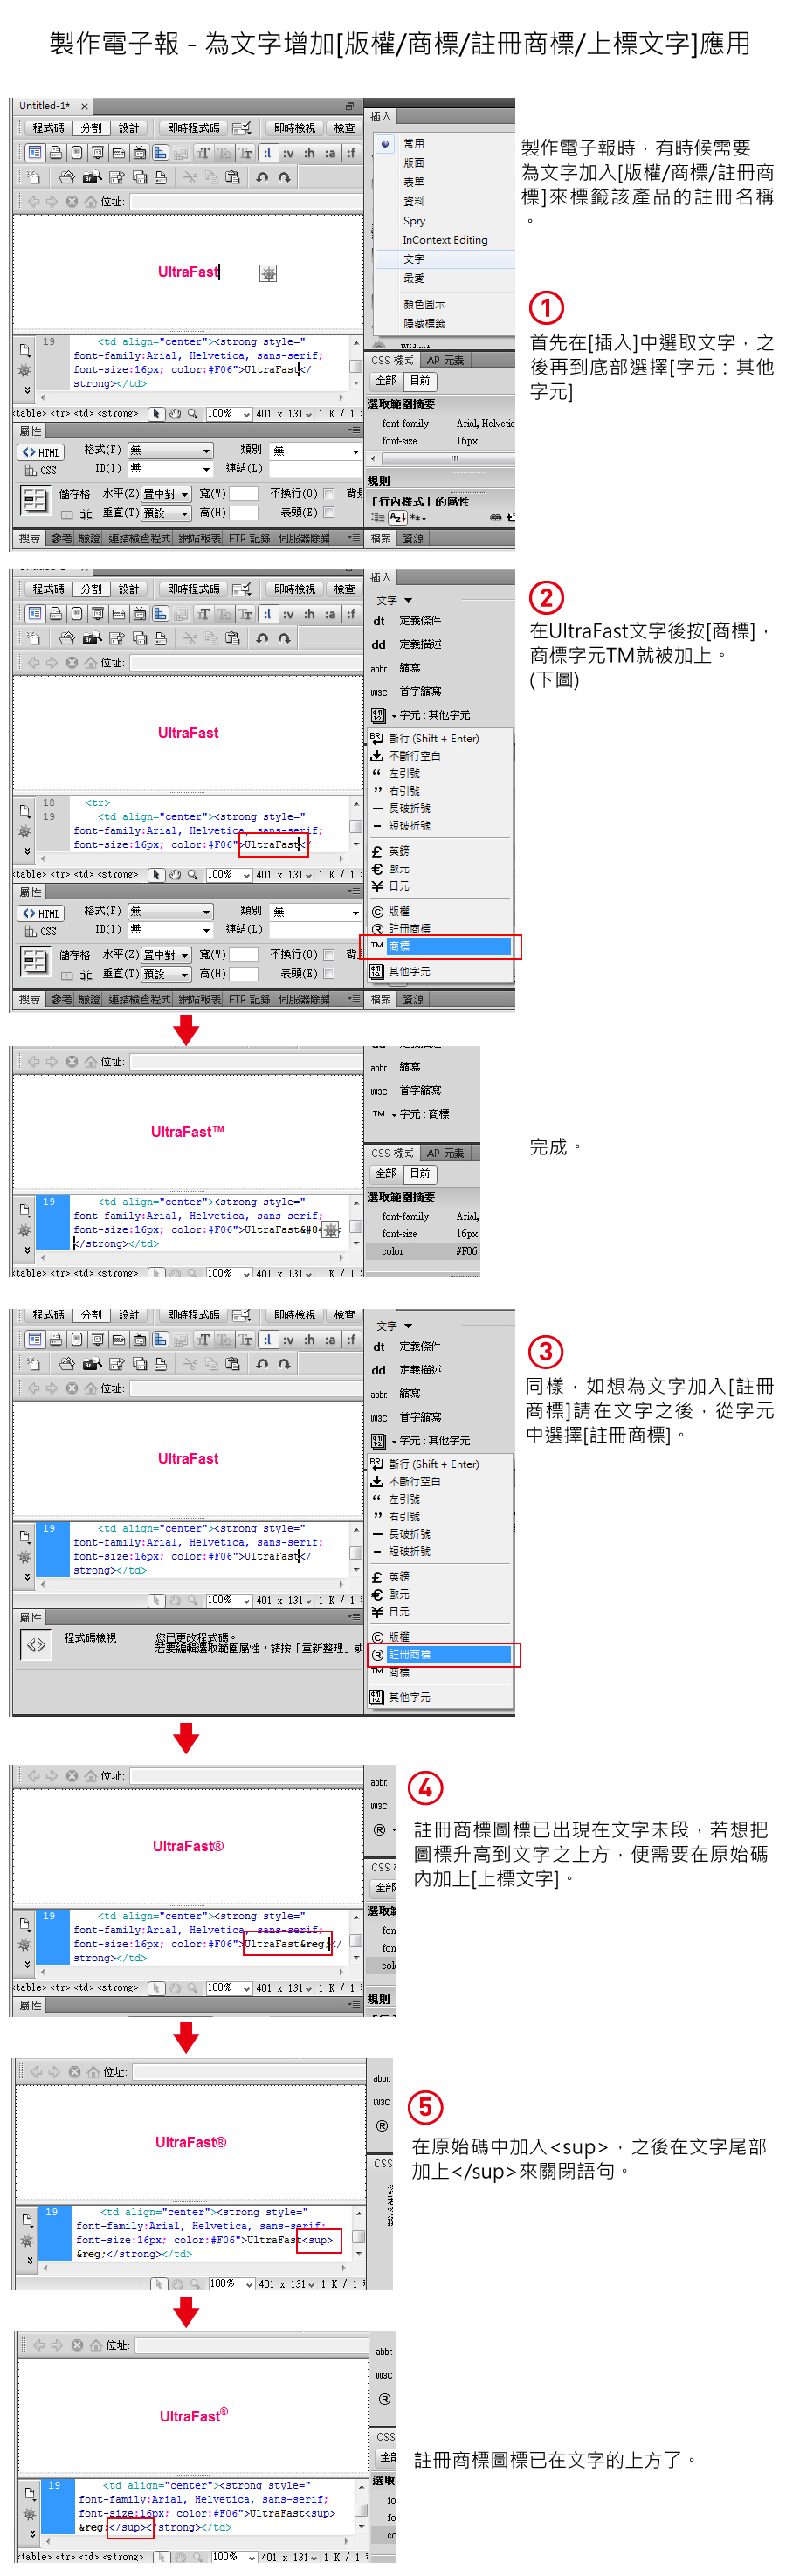The image size is (786, 2576).
Task: Choose InContext Editing in the 插入 menu
Action: pyautogui.click(x=445, y=240)
